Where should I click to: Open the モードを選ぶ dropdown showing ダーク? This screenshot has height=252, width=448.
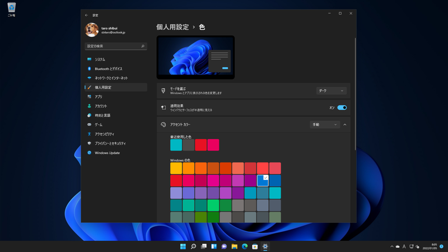(331, 91)
